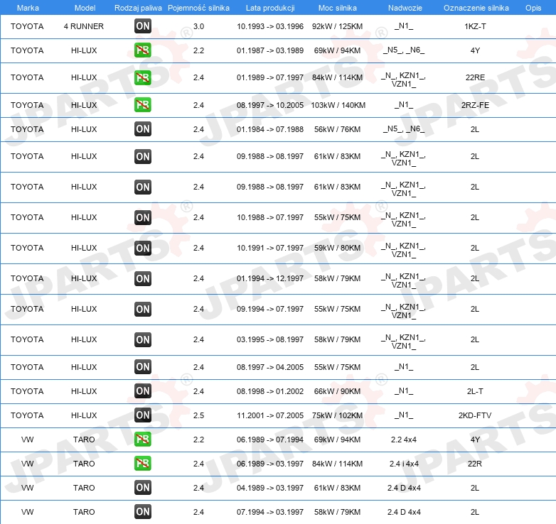Select engine code 2L-T
Screen dimensions: 556x524
[475, 391]
